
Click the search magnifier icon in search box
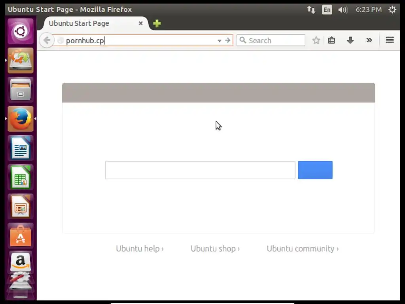[242, 40]
